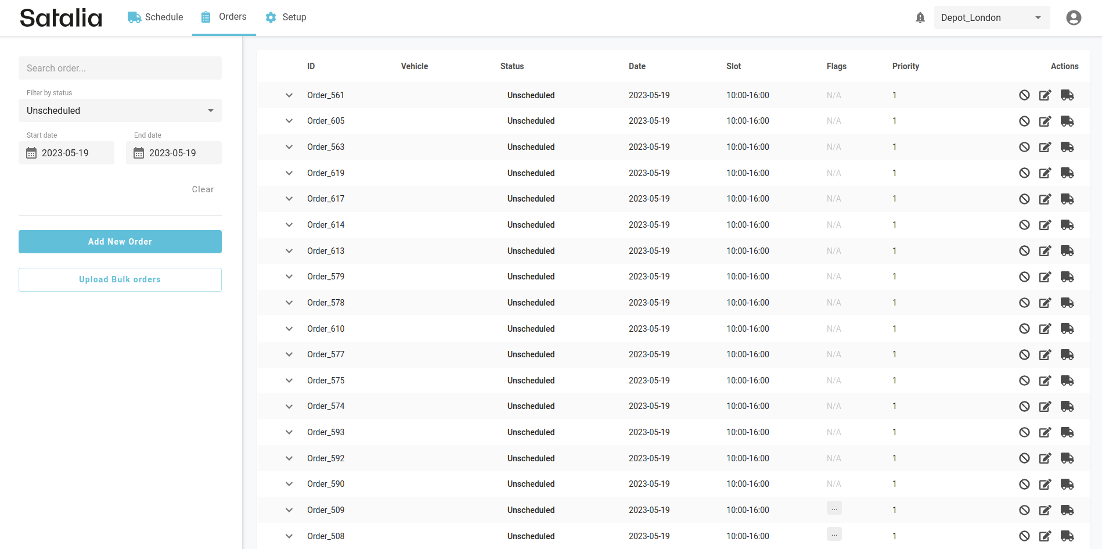
Task: Expand the Order_610 row chevron
Action: click(x=289, y=329)
